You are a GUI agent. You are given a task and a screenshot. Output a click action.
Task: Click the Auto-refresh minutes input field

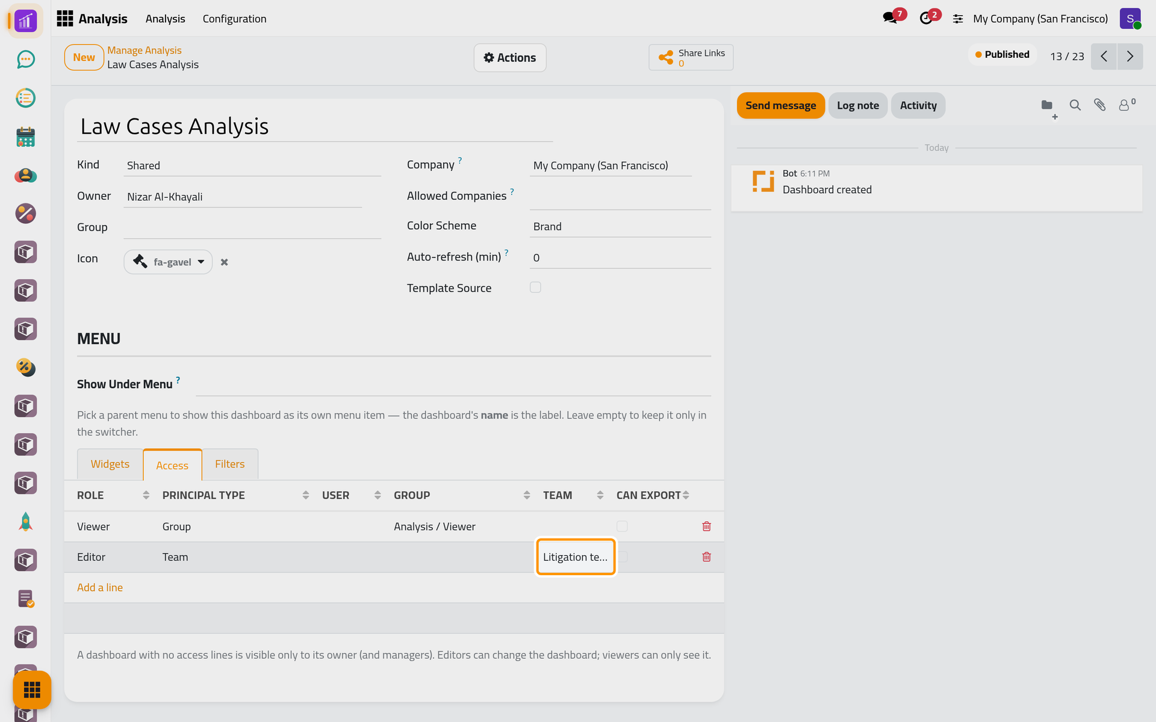click(x=620, y=258)
